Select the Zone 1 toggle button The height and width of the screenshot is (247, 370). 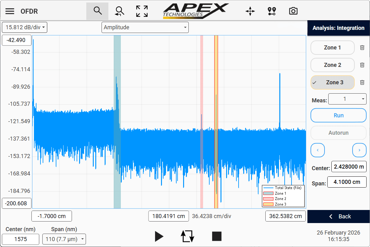tap(332, 48)
